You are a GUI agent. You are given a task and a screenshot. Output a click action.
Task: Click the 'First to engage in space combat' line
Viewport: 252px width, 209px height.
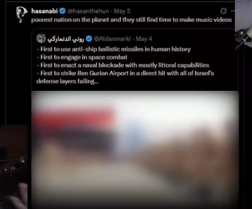pyautogui.click(x=82, y=57)
